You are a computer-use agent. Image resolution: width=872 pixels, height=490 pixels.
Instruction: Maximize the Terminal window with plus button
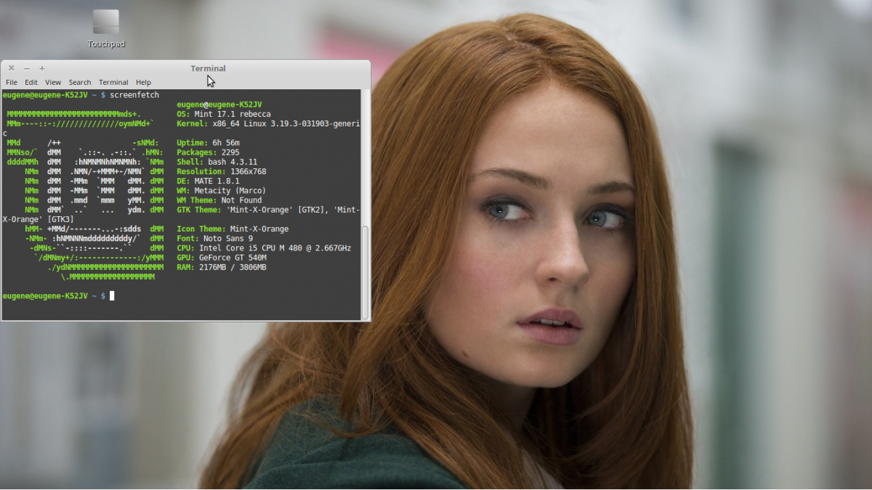[42, 68]
